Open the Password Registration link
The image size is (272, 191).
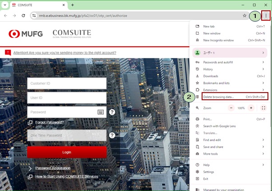click(53, 168)
